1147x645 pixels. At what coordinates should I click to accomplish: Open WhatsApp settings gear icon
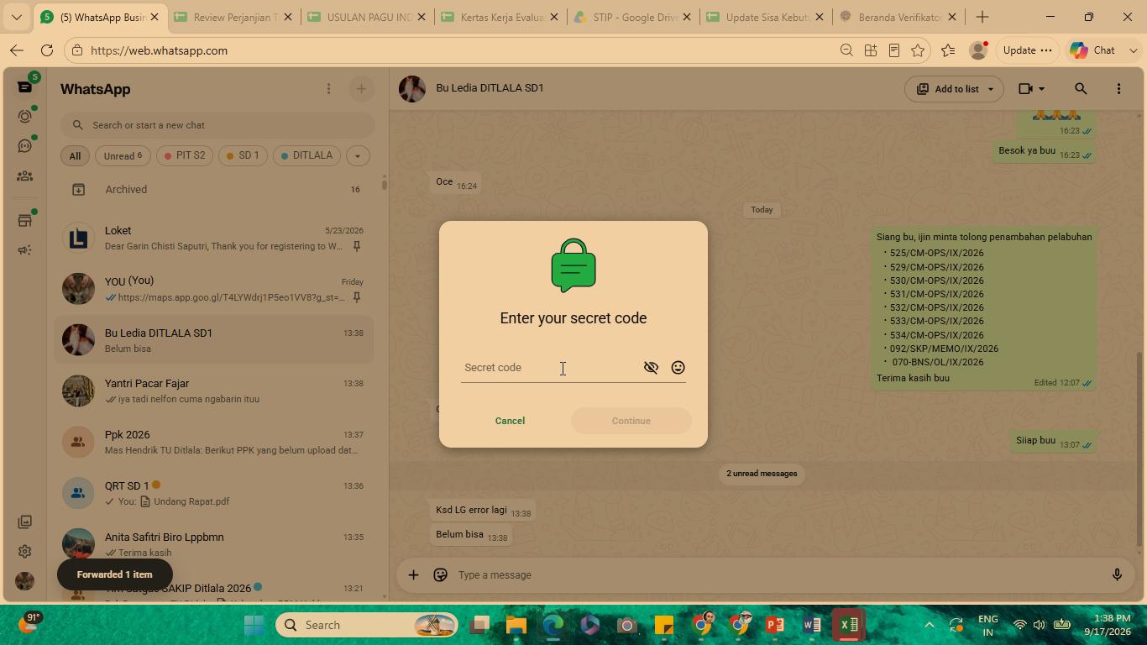pyautogui.click(x=24, y=552)
